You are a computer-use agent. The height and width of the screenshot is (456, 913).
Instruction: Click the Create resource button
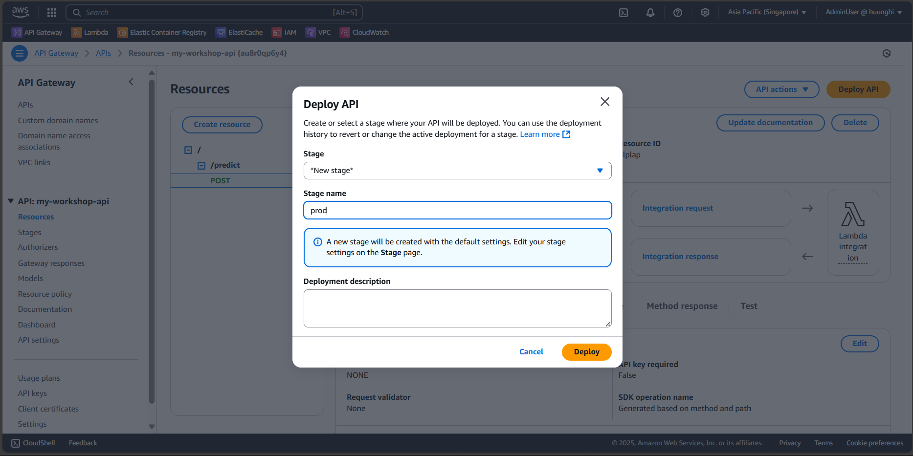(x=222, y=125)
